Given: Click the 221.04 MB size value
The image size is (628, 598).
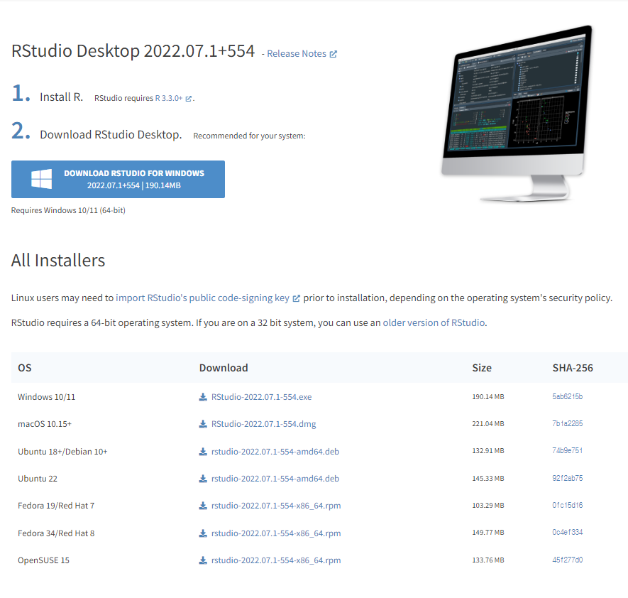Looking at the screenshot, I should (x=487, y=424).
